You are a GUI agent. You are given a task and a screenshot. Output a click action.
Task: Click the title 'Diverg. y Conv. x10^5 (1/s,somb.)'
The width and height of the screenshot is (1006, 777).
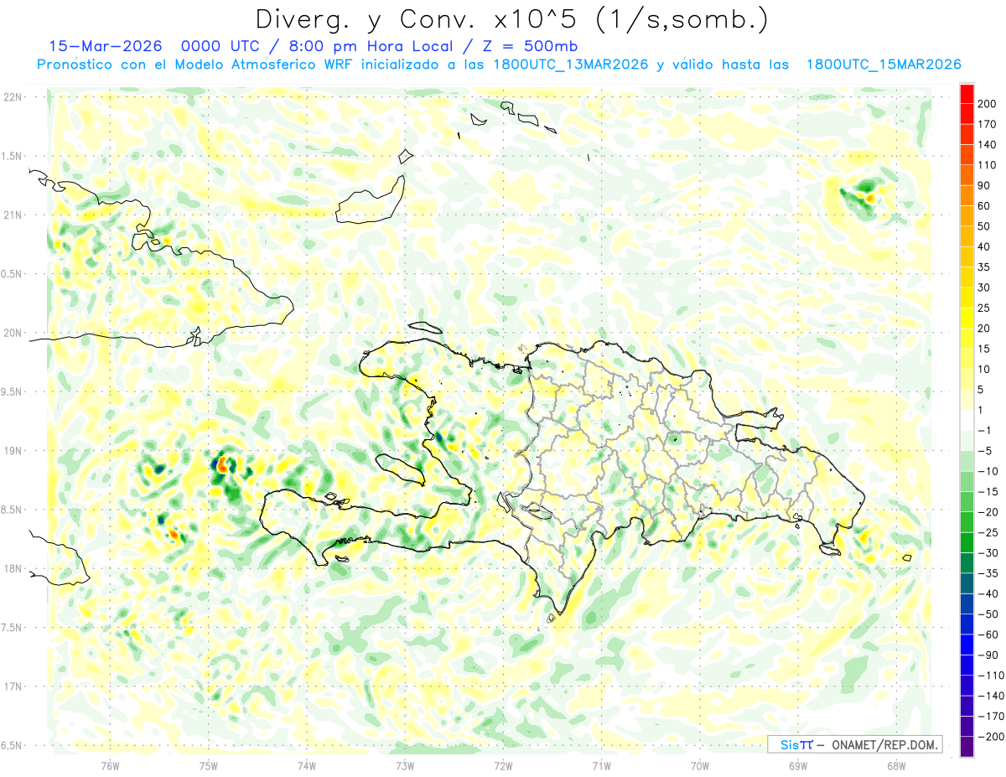(511, 19)
